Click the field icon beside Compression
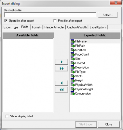Image resolution: width=123 pixels, height=130 pixels. click(73, 93)
